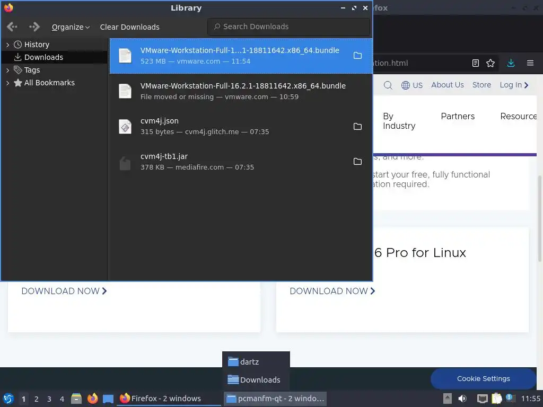Click file icon of cvm4j.json
This screenshot has width=543, height=407.
tap(125, 127)
